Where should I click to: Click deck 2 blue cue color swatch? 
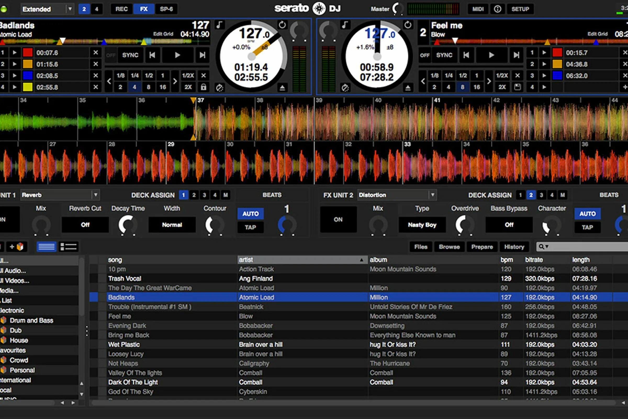click(557, 76)
